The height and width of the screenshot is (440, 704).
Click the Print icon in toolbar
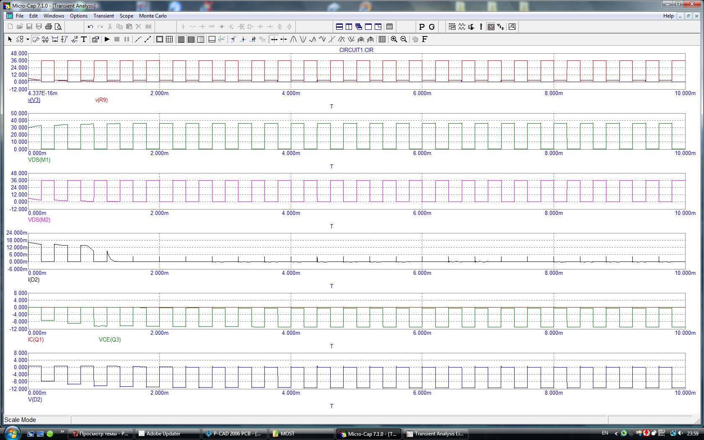coord(49,27)
